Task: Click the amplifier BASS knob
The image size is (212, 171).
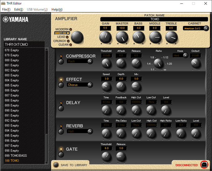Action: 139,37
